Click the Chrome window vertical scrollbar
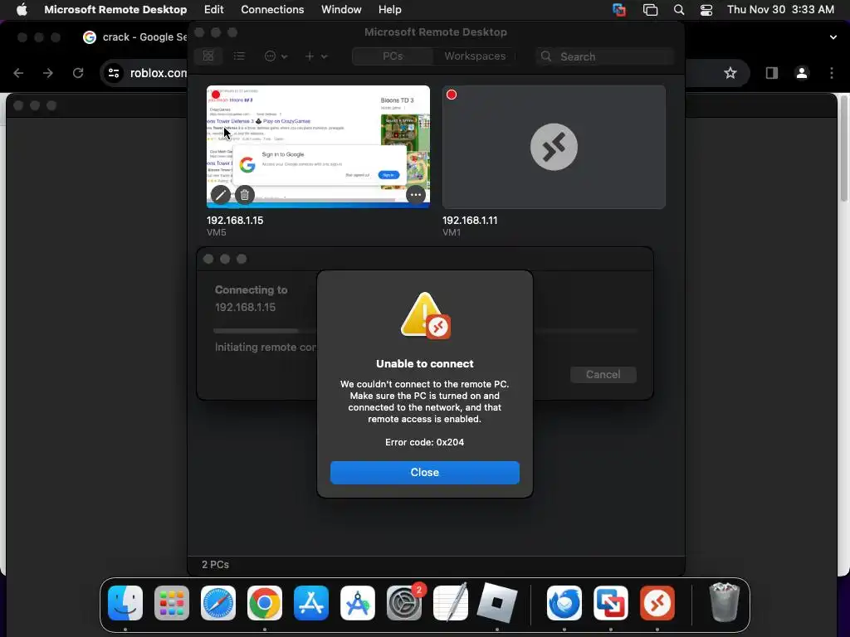The image size is (850, 637). [844, 148]
